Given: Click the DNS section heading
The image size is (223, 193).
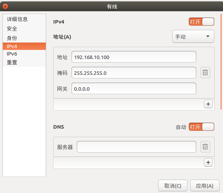Looking at the screenshot, I should pos(58,127).
